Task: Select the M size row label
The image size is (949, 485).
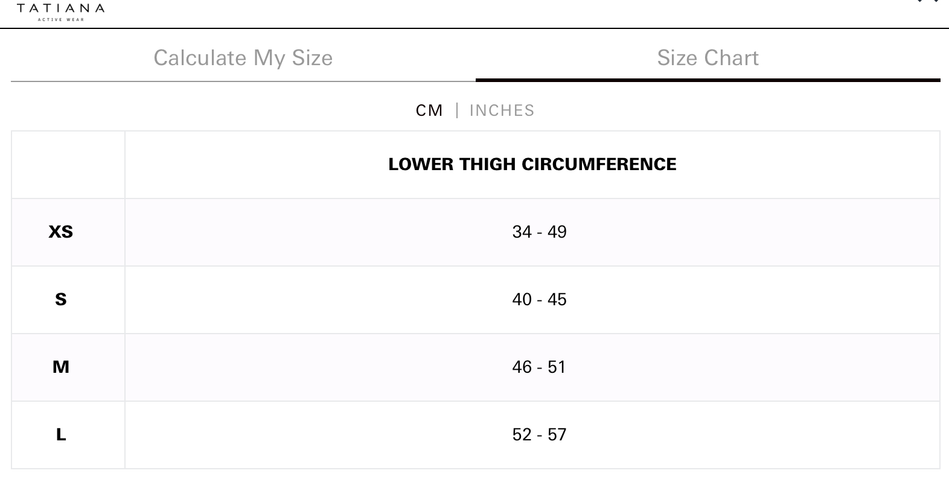Action: pos(60,367)
